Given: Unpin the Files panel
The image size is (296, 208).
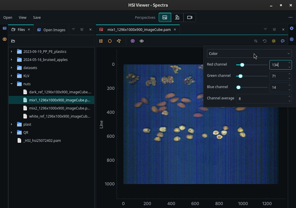Looking at the screenshot, I should [x=82, y=29].
